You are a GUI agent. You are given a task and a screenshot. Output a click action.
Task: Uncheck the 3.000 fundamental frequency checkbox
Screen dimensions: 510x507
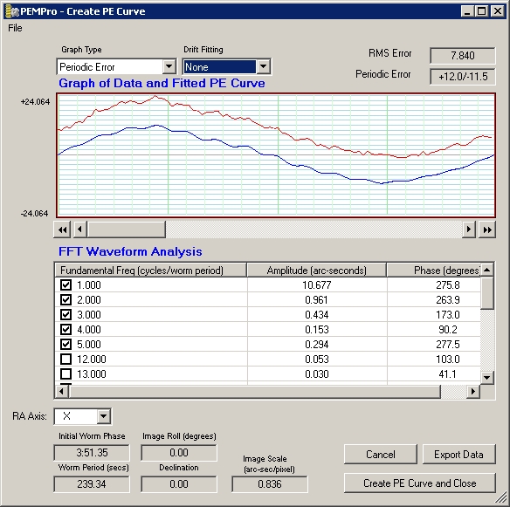point(66,315)
